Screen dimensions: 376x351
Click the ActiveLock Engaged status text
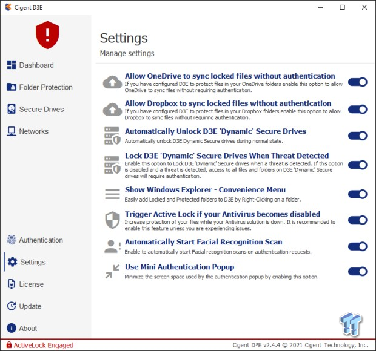44,345
